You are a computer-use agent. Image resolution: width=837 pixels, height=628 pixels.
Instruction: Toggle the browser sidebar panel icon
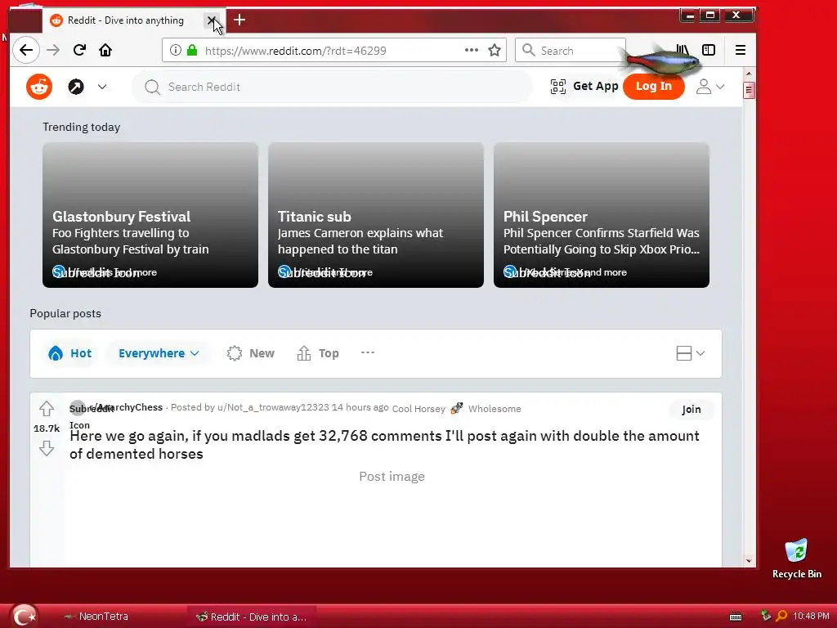point(709,50)
